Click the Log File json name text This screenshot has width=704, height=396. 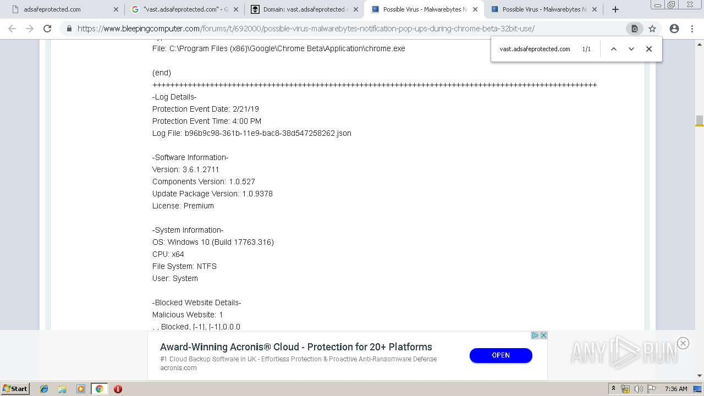(268, 133)
